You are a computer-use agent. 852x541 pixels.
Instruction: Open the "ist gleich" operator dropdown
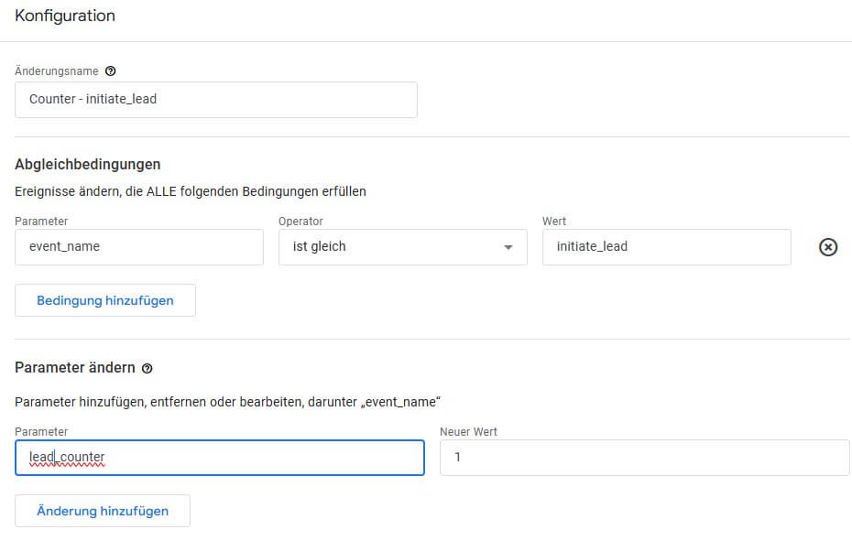click(x=403, y=247)
